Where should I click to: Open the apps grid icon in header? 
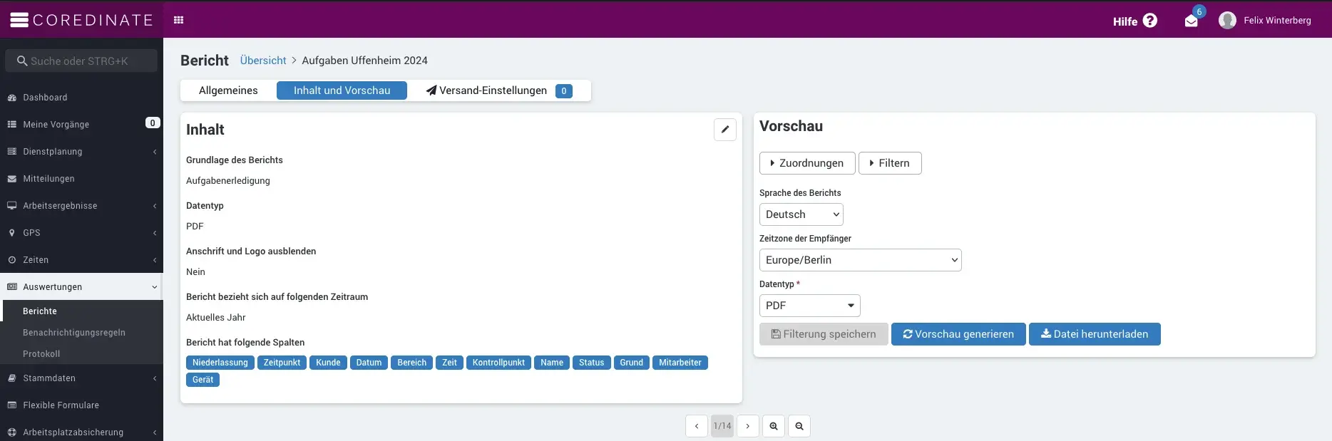coord(179,20)
